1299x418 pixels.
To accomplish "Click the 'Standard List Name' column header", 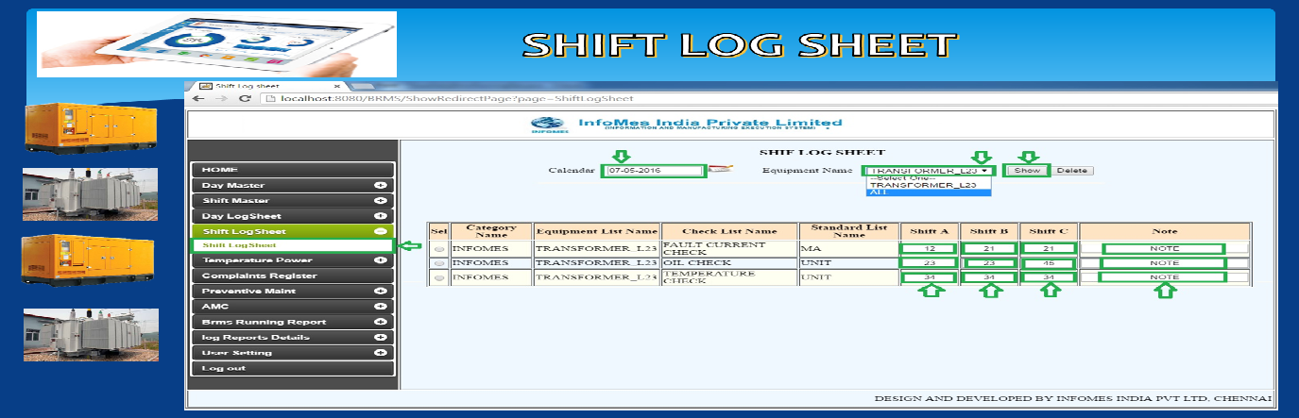I will 849,230.
